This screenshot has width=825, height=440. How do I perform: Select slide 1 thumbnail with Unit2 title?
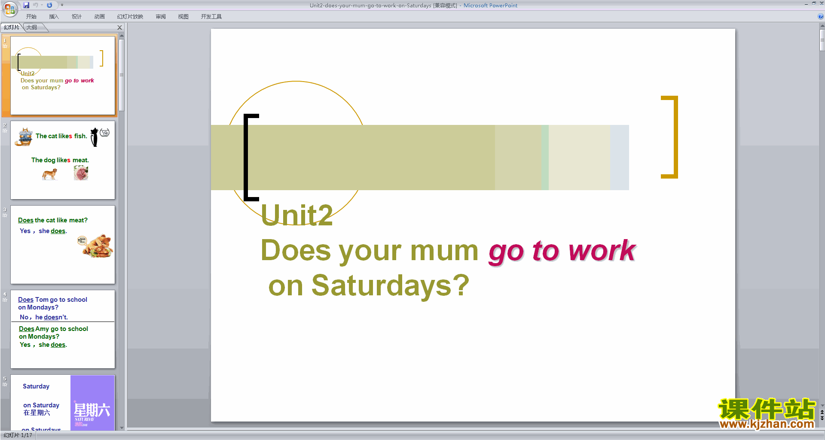coord(63,76)
